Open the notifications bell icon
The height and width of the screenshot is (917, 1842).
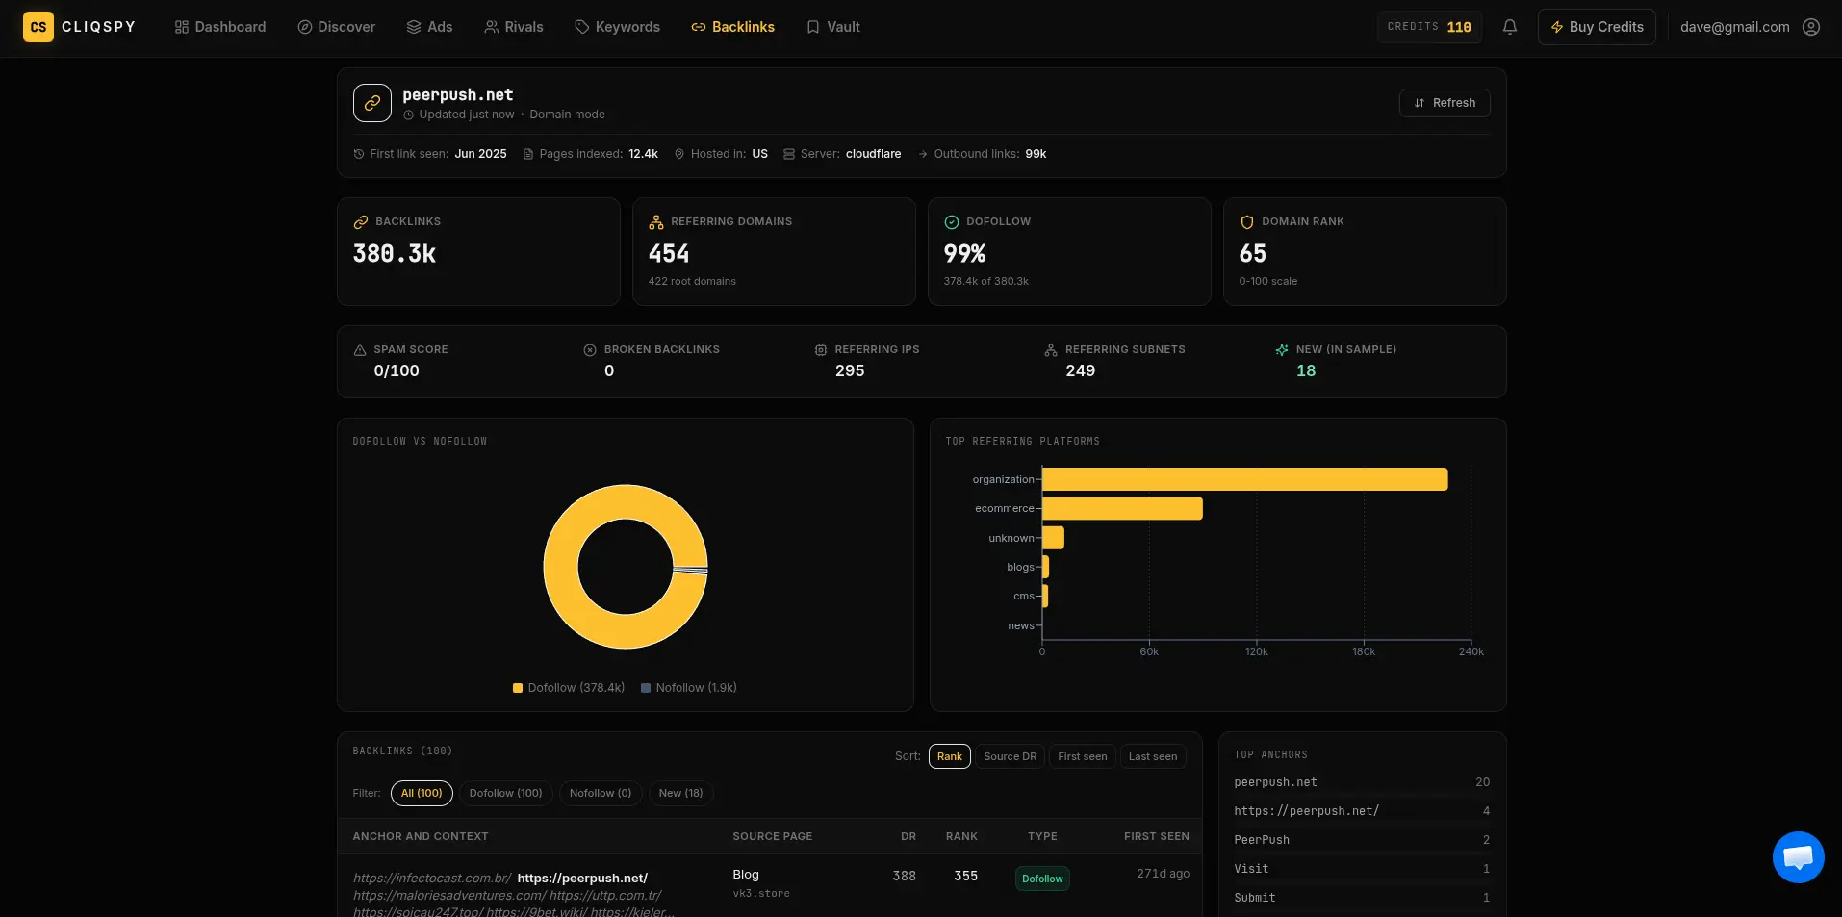click(x=1510, y=27)
